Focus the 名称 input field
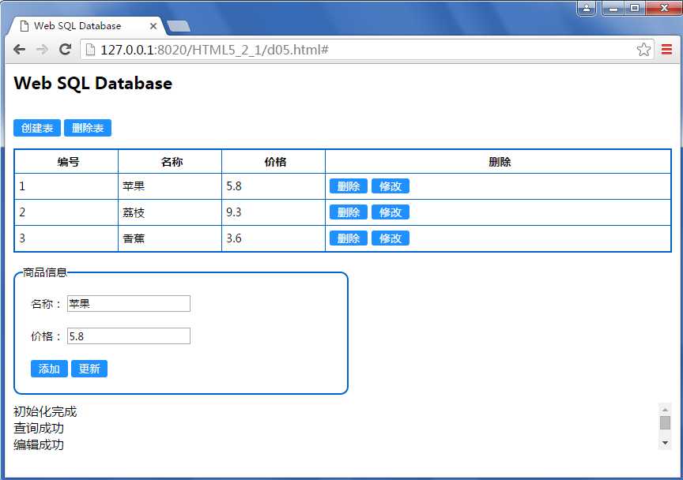Image resolution: width=683 pixels, height=480 pixels. click(129, 304)
